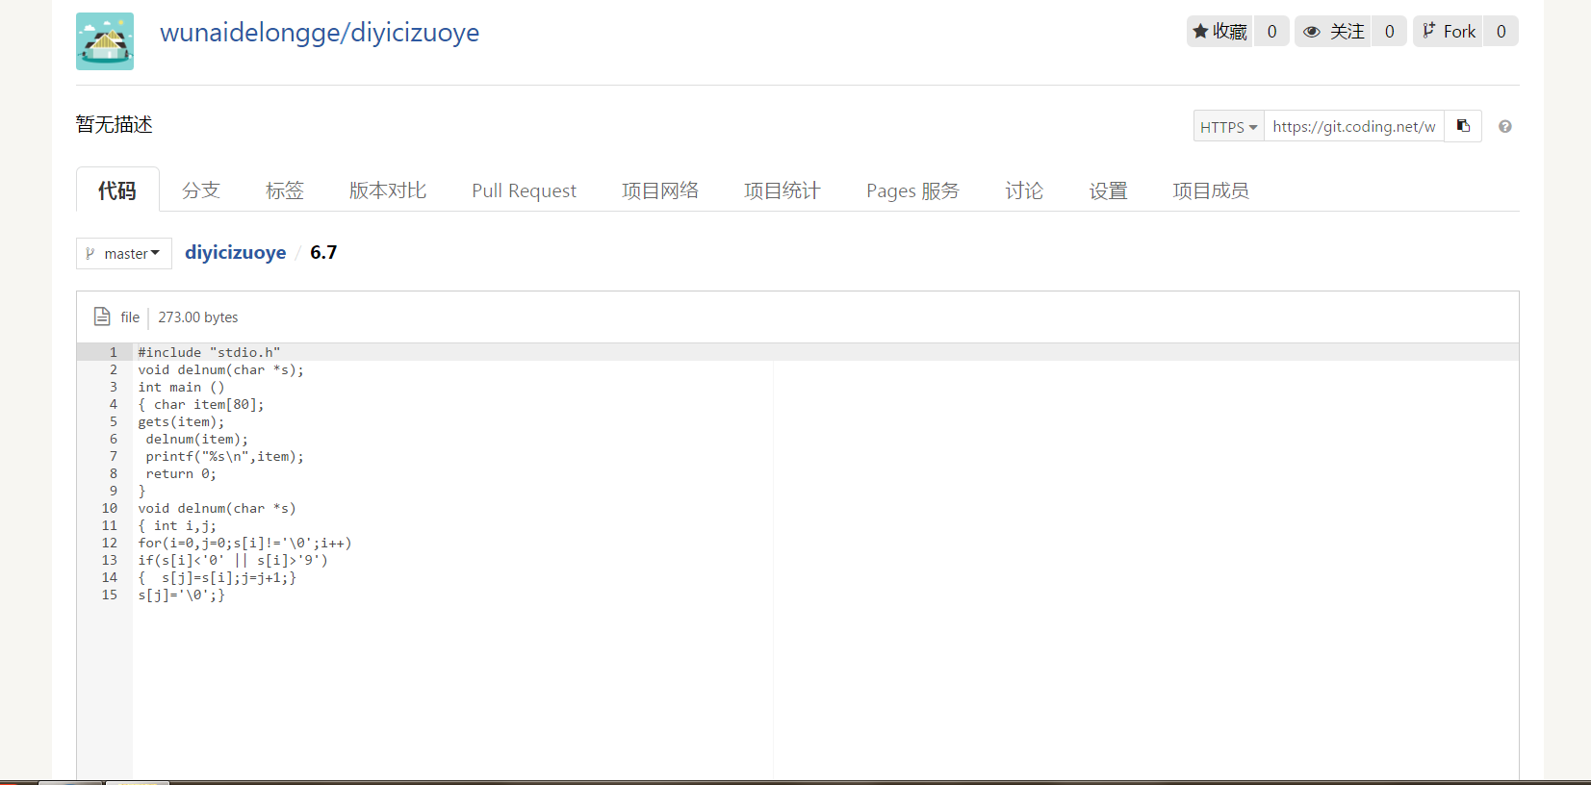Click the 6.7 file name in breadcrumb

pos(323,252)
